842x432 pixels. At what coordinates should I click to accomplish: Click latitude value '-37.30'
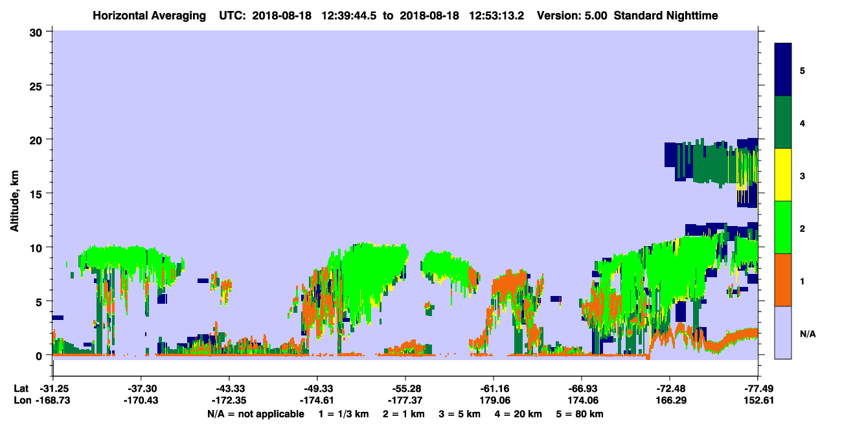pyautogui.click(x=141, y=389)
